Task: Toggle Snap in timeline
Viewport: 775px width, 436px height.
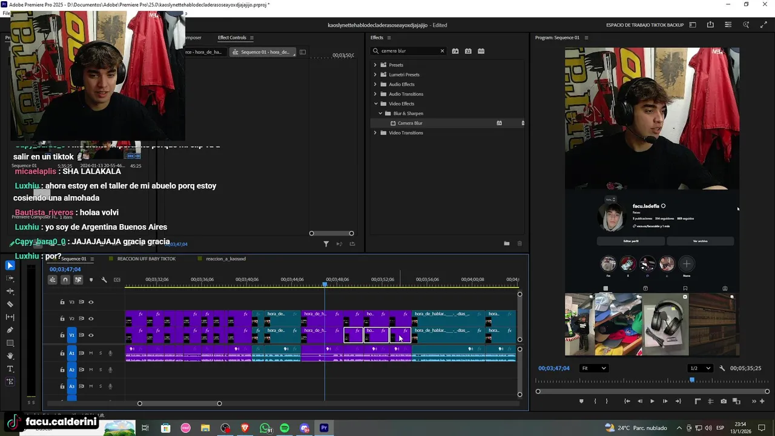Action: tap(65, 280)
